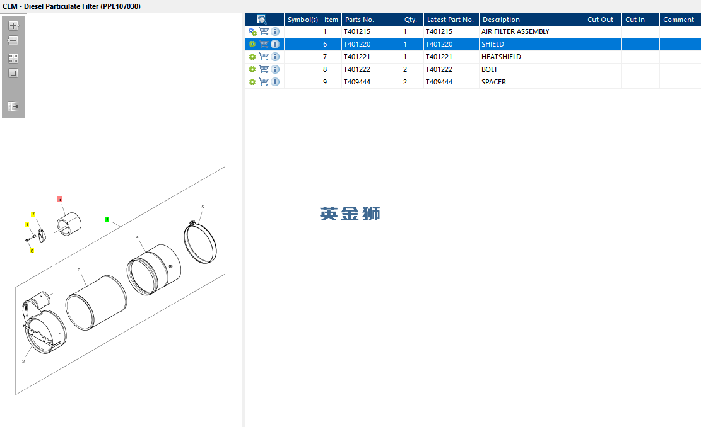Click the four-squares view icon in diagram toolbar
This screenshot has width=701, height=427.
13,59
